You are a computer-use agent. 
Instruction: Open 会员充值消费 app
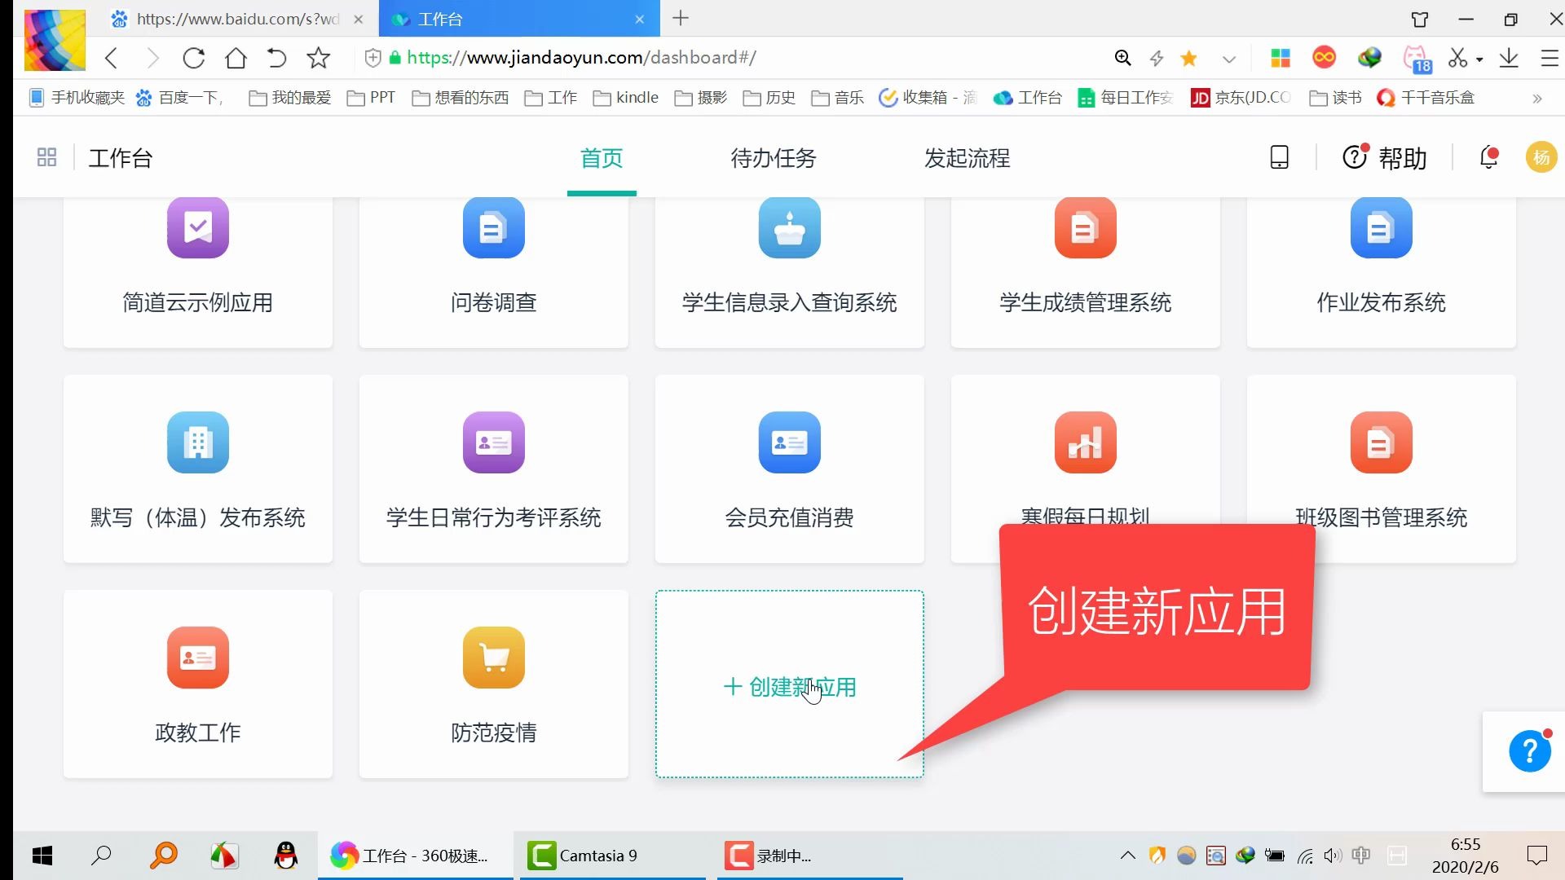(x=789, y=468)
